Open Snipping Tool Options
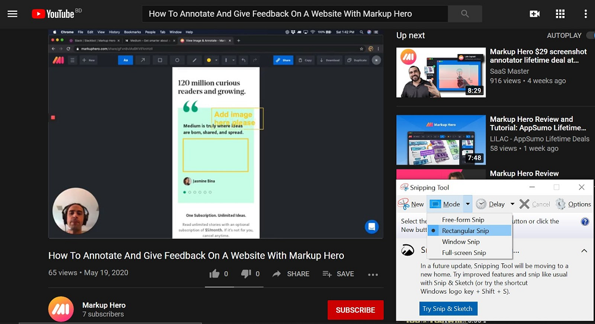Viewport: 595px width, 324px height. (x=573, y=204)
